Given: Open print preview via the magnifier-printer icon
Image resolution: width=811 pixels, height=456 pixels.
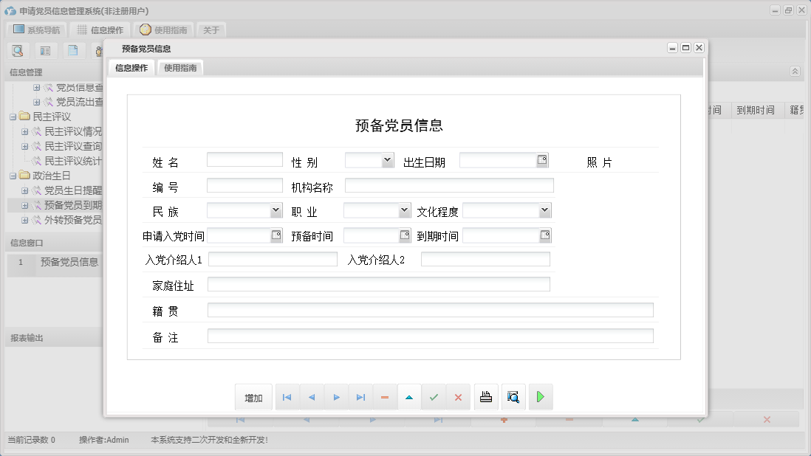Looking at the screenshot, I should (513, 397).
